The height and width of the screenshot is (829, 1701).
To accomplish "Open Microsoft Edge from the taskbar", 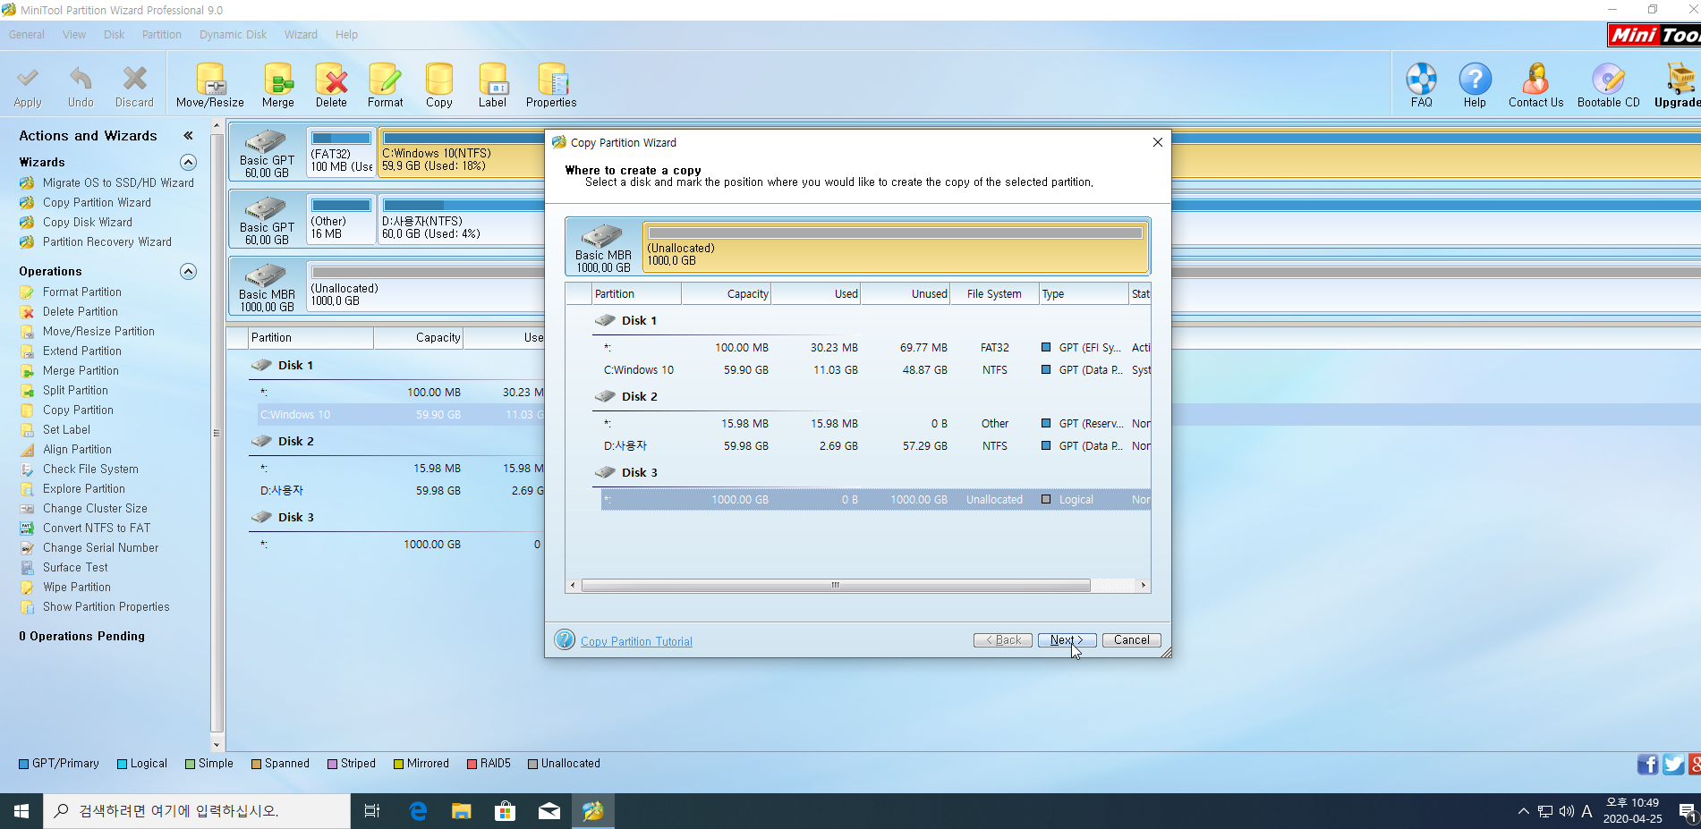I will tap(418, 811).
